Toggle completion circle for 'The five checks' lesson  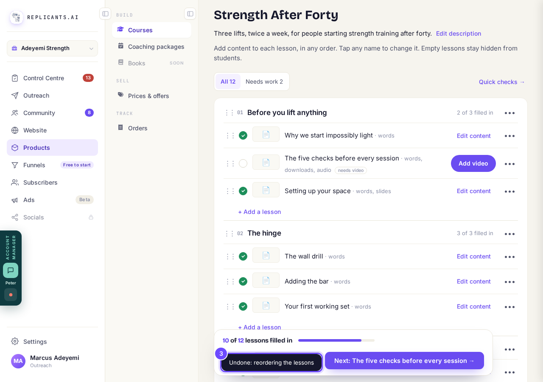pos(243,163)
